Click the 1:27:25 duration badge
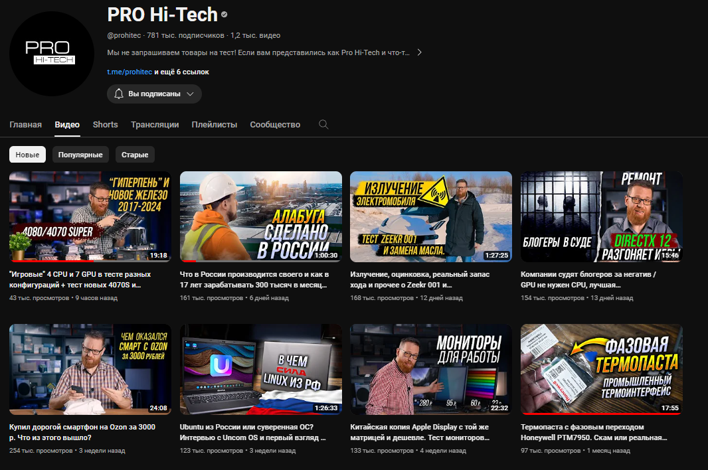708x470 pixels. tap(497, 255)
